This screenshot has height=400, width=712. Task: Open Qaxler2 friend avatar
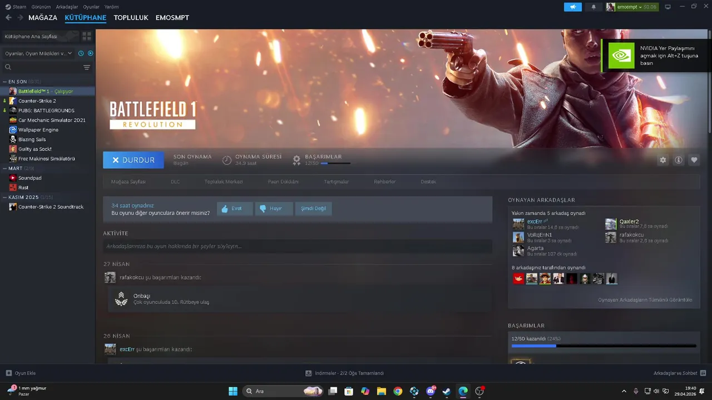(611, 224)
